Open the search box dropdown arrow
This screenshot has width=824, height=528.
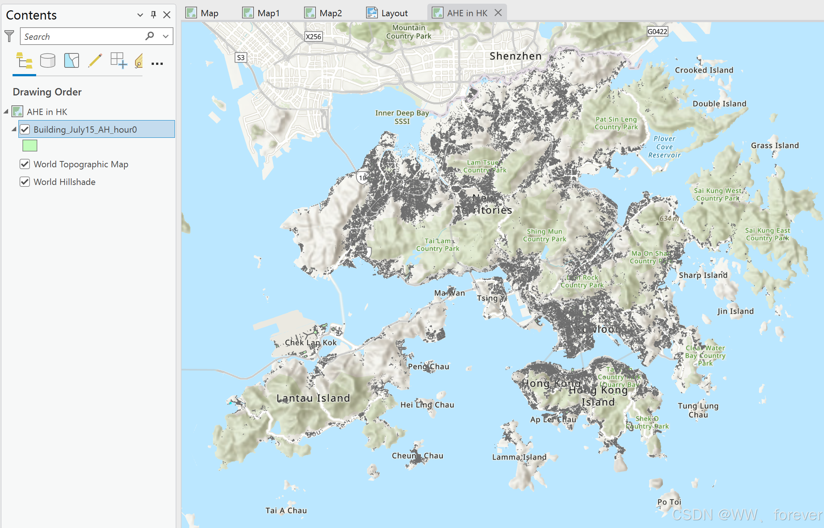[x=166, y=36]
